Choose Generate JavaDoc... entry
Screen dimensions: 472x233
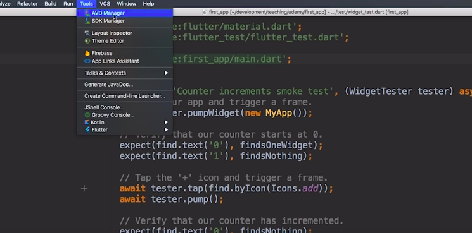(x=125, y=85)
